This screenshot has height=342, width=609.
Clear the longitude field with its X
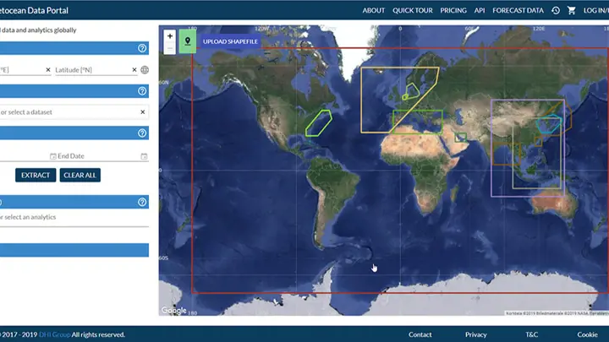click(47, 70)
